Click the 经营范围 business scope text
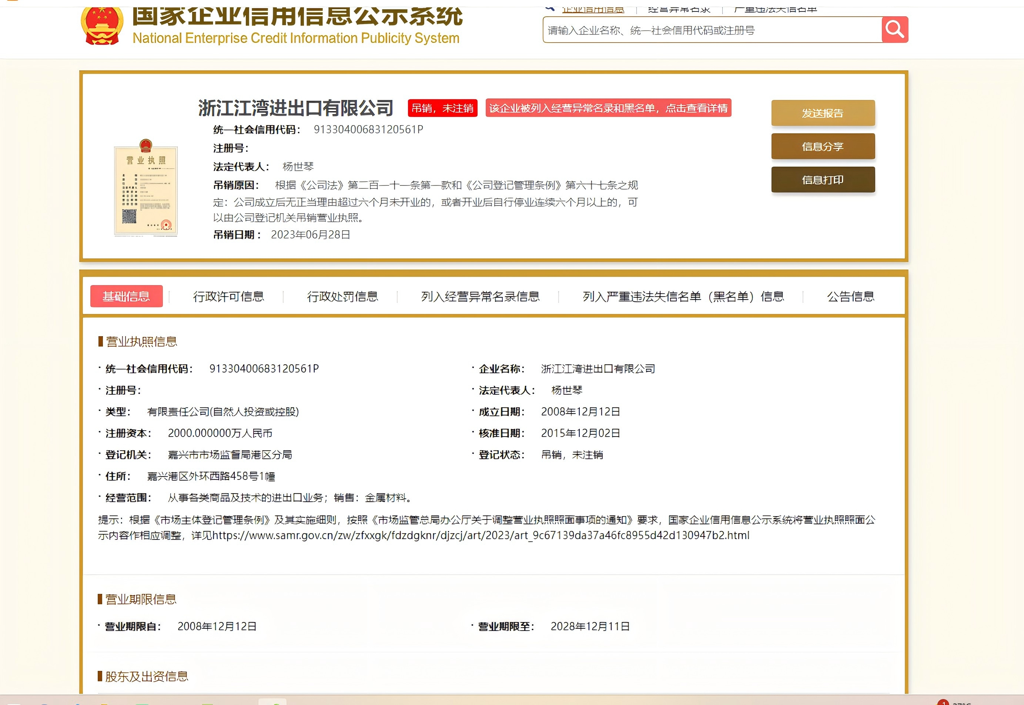 pyautogui.click(x=290, y=498)
